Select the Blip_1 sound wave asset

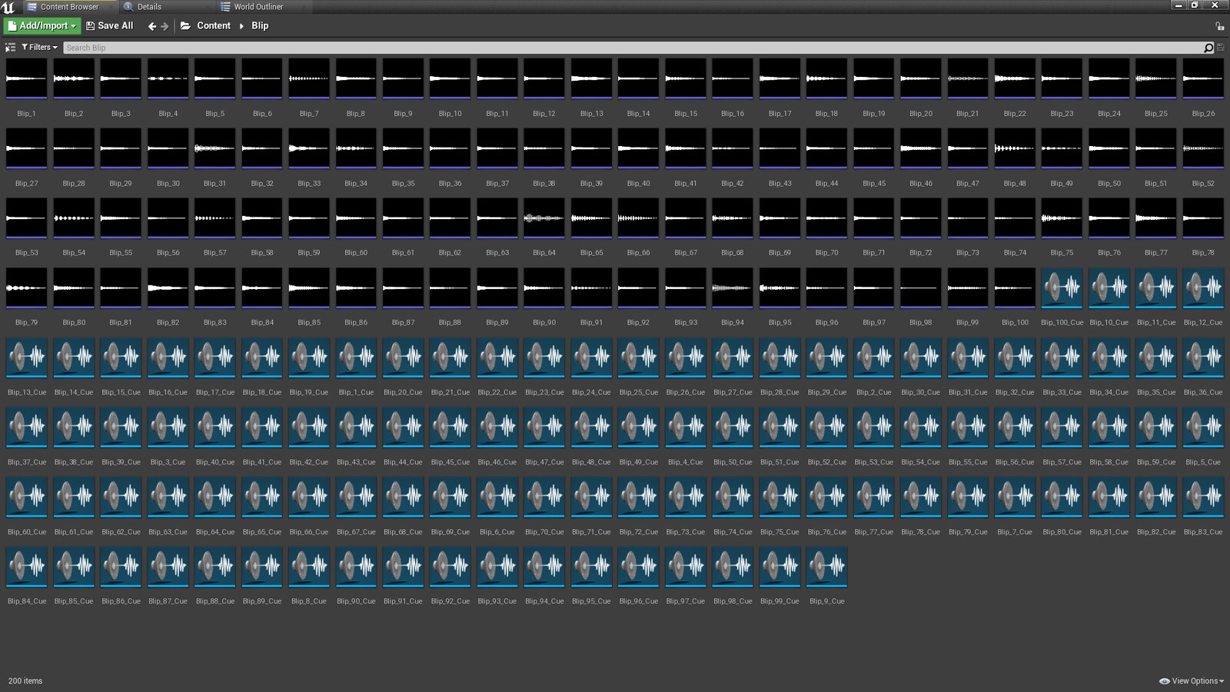(27, 79)
